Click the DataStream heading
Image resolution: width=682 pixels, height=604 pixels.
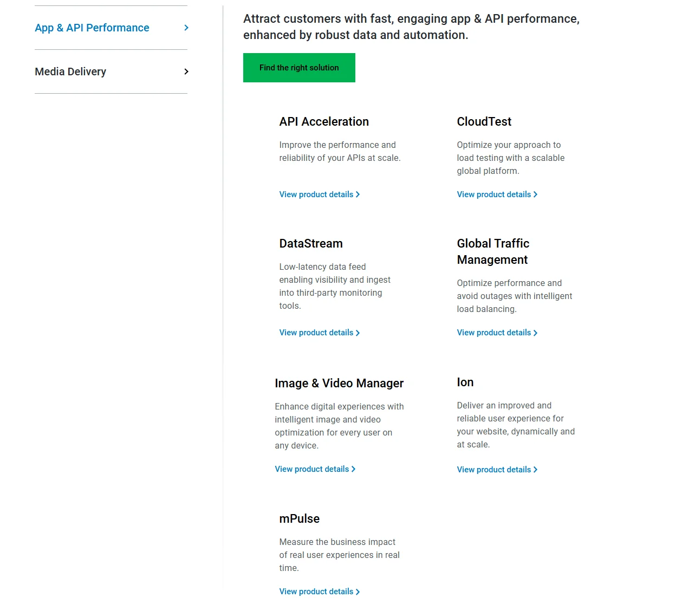pyautogui.click(x=311, y=243)
